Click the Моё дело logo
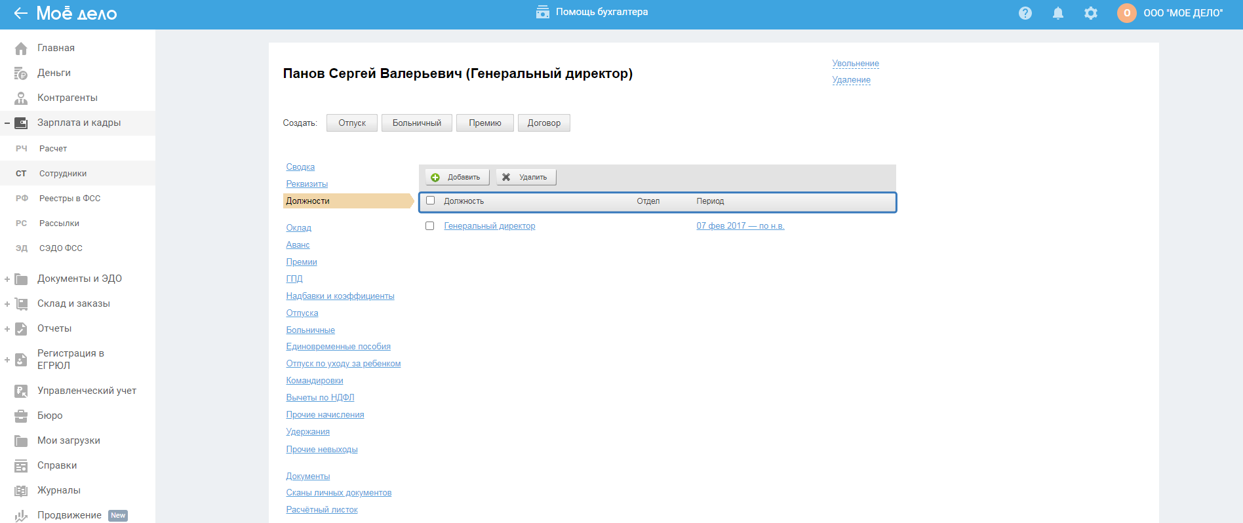Viewport: 1243px width, 523px height. tap(77, 13)
